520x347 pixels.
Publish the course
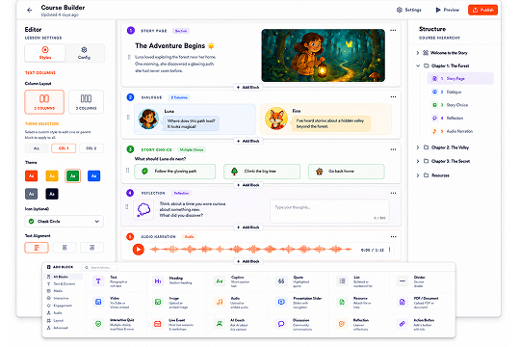(x=482, y=10)
